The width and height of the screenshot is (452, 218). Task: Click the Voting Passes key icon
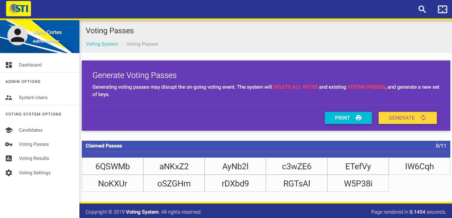[x=9, y=144]
